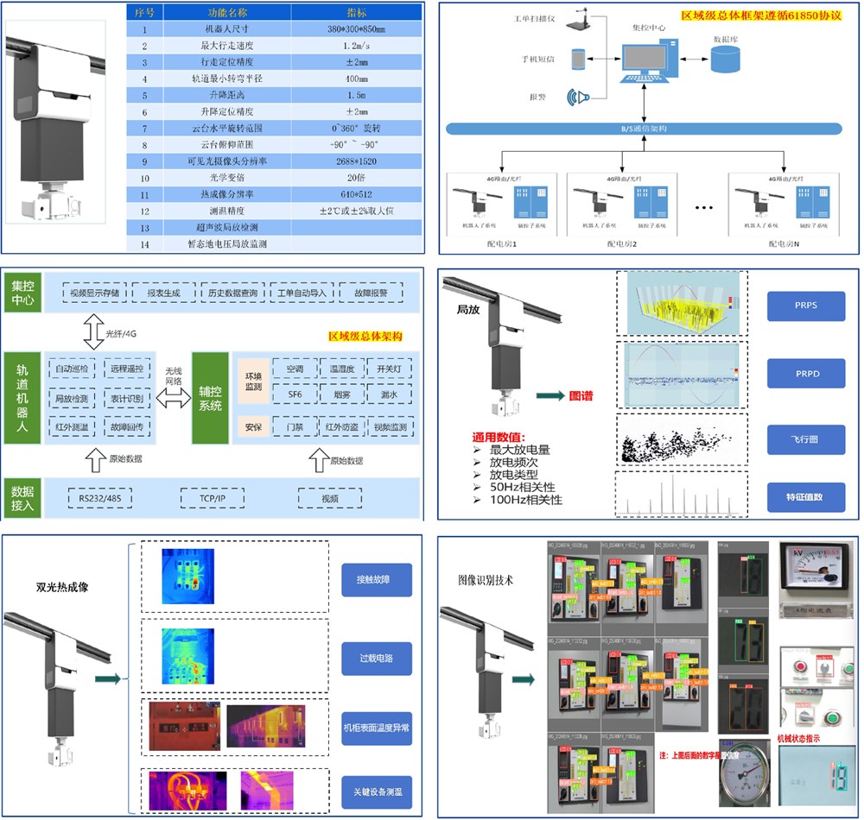Click the PRPD button
864x820 pixels.
804,373
